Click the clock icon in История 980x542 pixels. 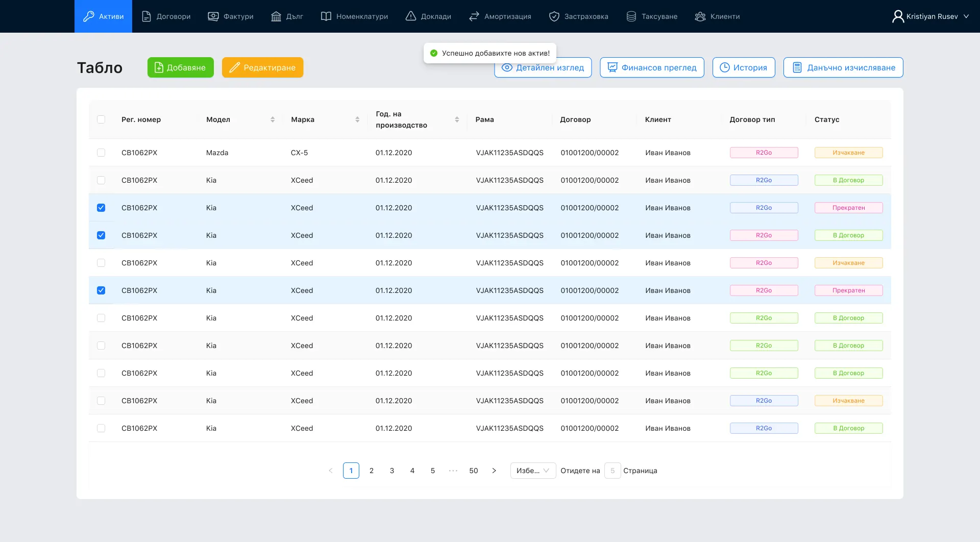coord(724,67)
